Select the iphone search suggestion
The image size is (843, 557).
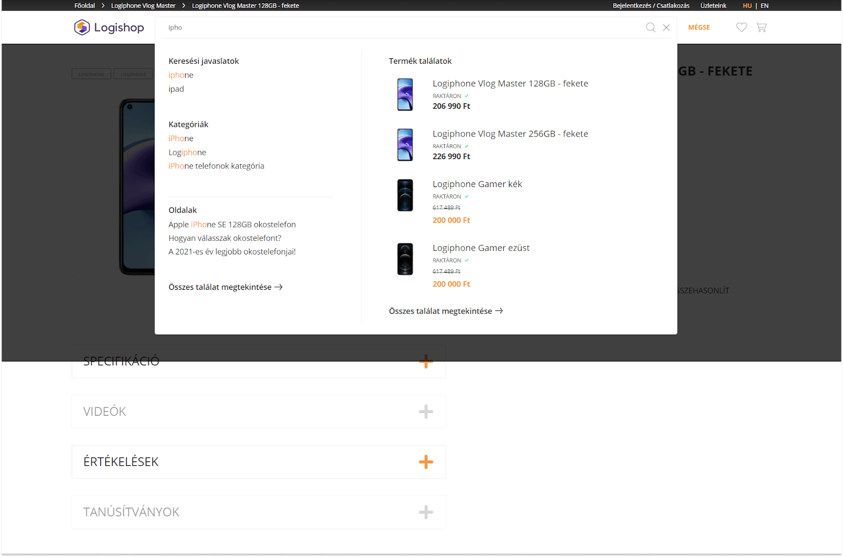point(181,75)
